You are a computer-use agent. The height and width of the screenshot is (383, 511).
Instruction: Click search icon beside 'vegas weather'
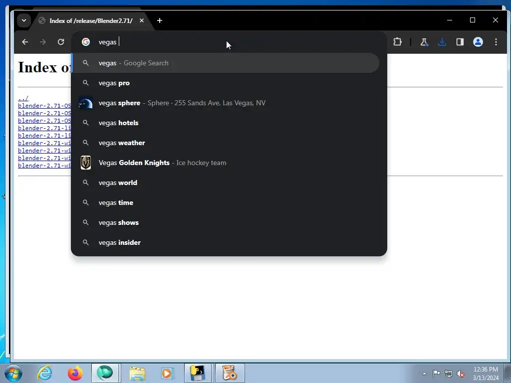click(86, 143)
